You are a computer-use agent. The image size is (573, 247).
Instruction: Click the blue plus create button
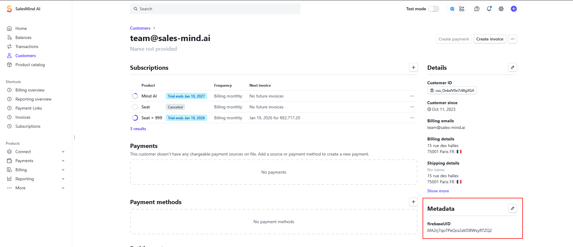[513, 9]
